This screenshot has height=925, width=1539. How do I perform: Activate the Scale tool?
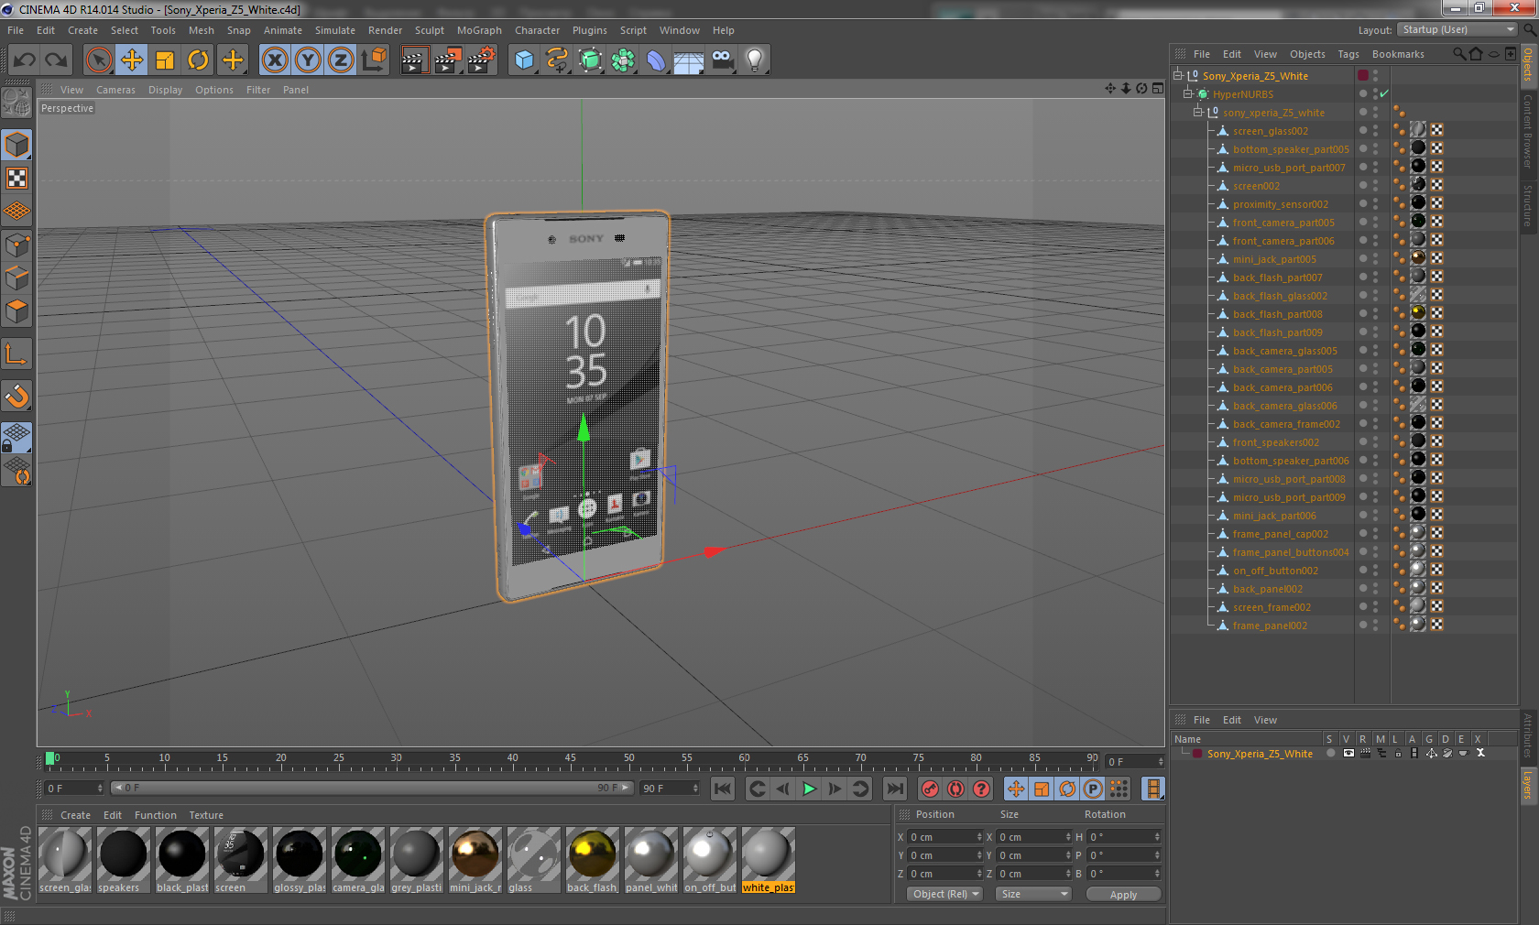(165, 60)
